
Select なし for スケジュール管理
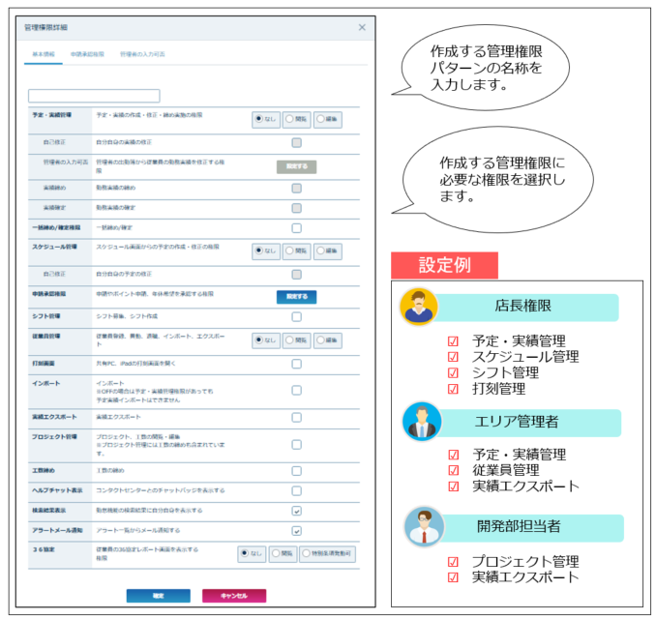[266, 251]
